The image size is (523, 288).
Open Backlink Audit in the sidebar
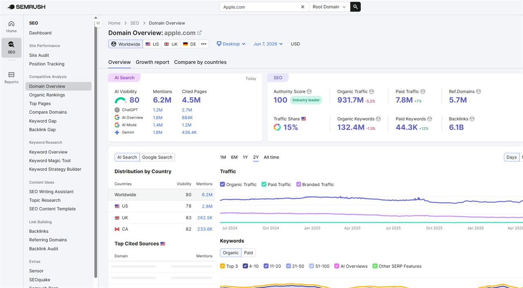pos(44,249)
